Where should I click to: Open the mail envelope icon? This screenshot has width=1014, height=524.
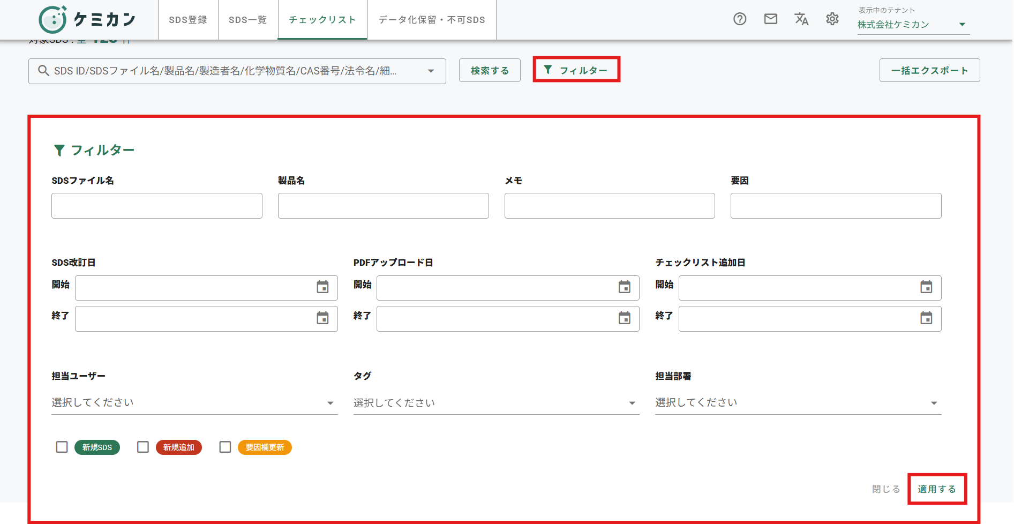pyautogui.click(x=771, y=19)
